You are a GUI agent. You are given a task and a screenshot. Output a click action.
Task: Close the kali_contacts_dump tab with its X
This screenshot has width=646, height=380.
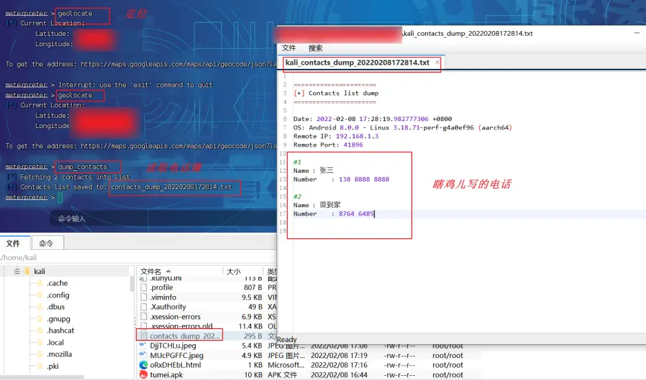[437, 63]
